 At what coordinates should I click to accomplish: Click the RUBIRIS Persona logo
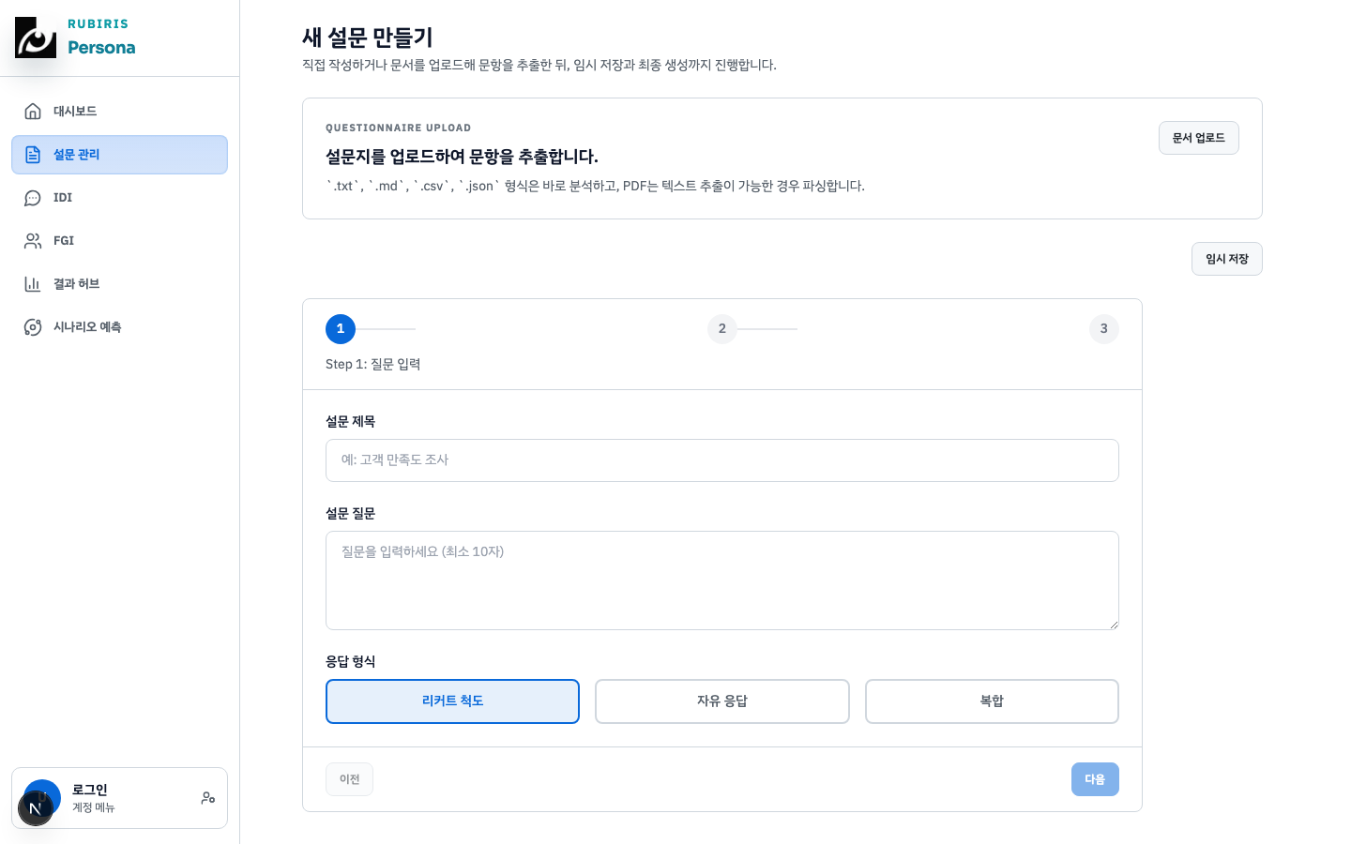pyautogui.click(x=75, y=38)
